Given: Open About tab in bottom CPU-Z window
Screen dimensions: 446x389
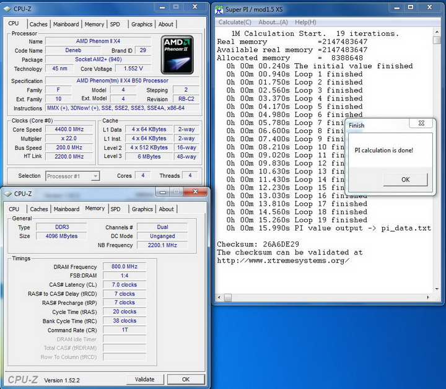Looking at the screenshot, I should [167, 209].
